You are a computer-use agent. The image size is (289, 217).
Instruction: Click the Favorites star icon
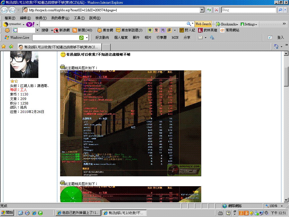click(4, 47)
